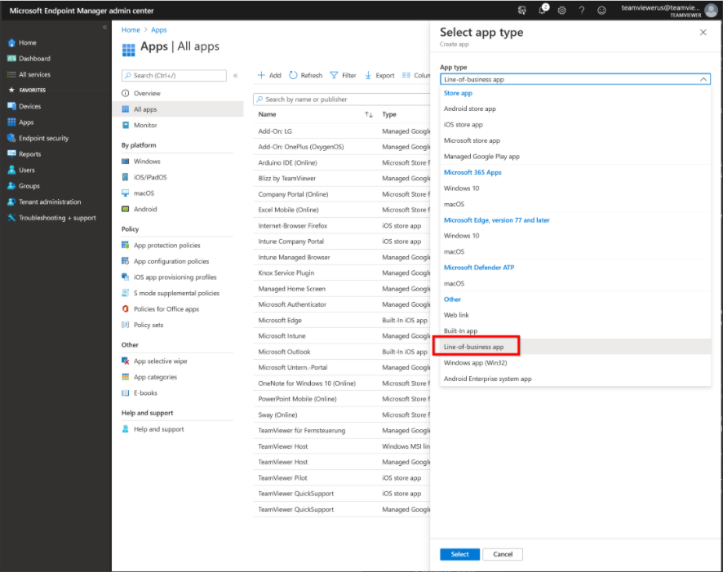723x572 pixels.
Task: Click the Cancel button
Action: point(503,554)
